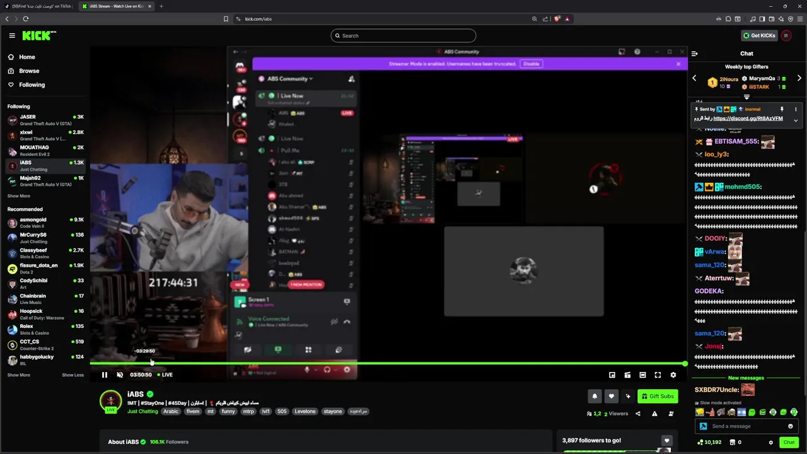The image size is (807, 454).
Task: Focus the Send a message field
Action: coord(746,426)
